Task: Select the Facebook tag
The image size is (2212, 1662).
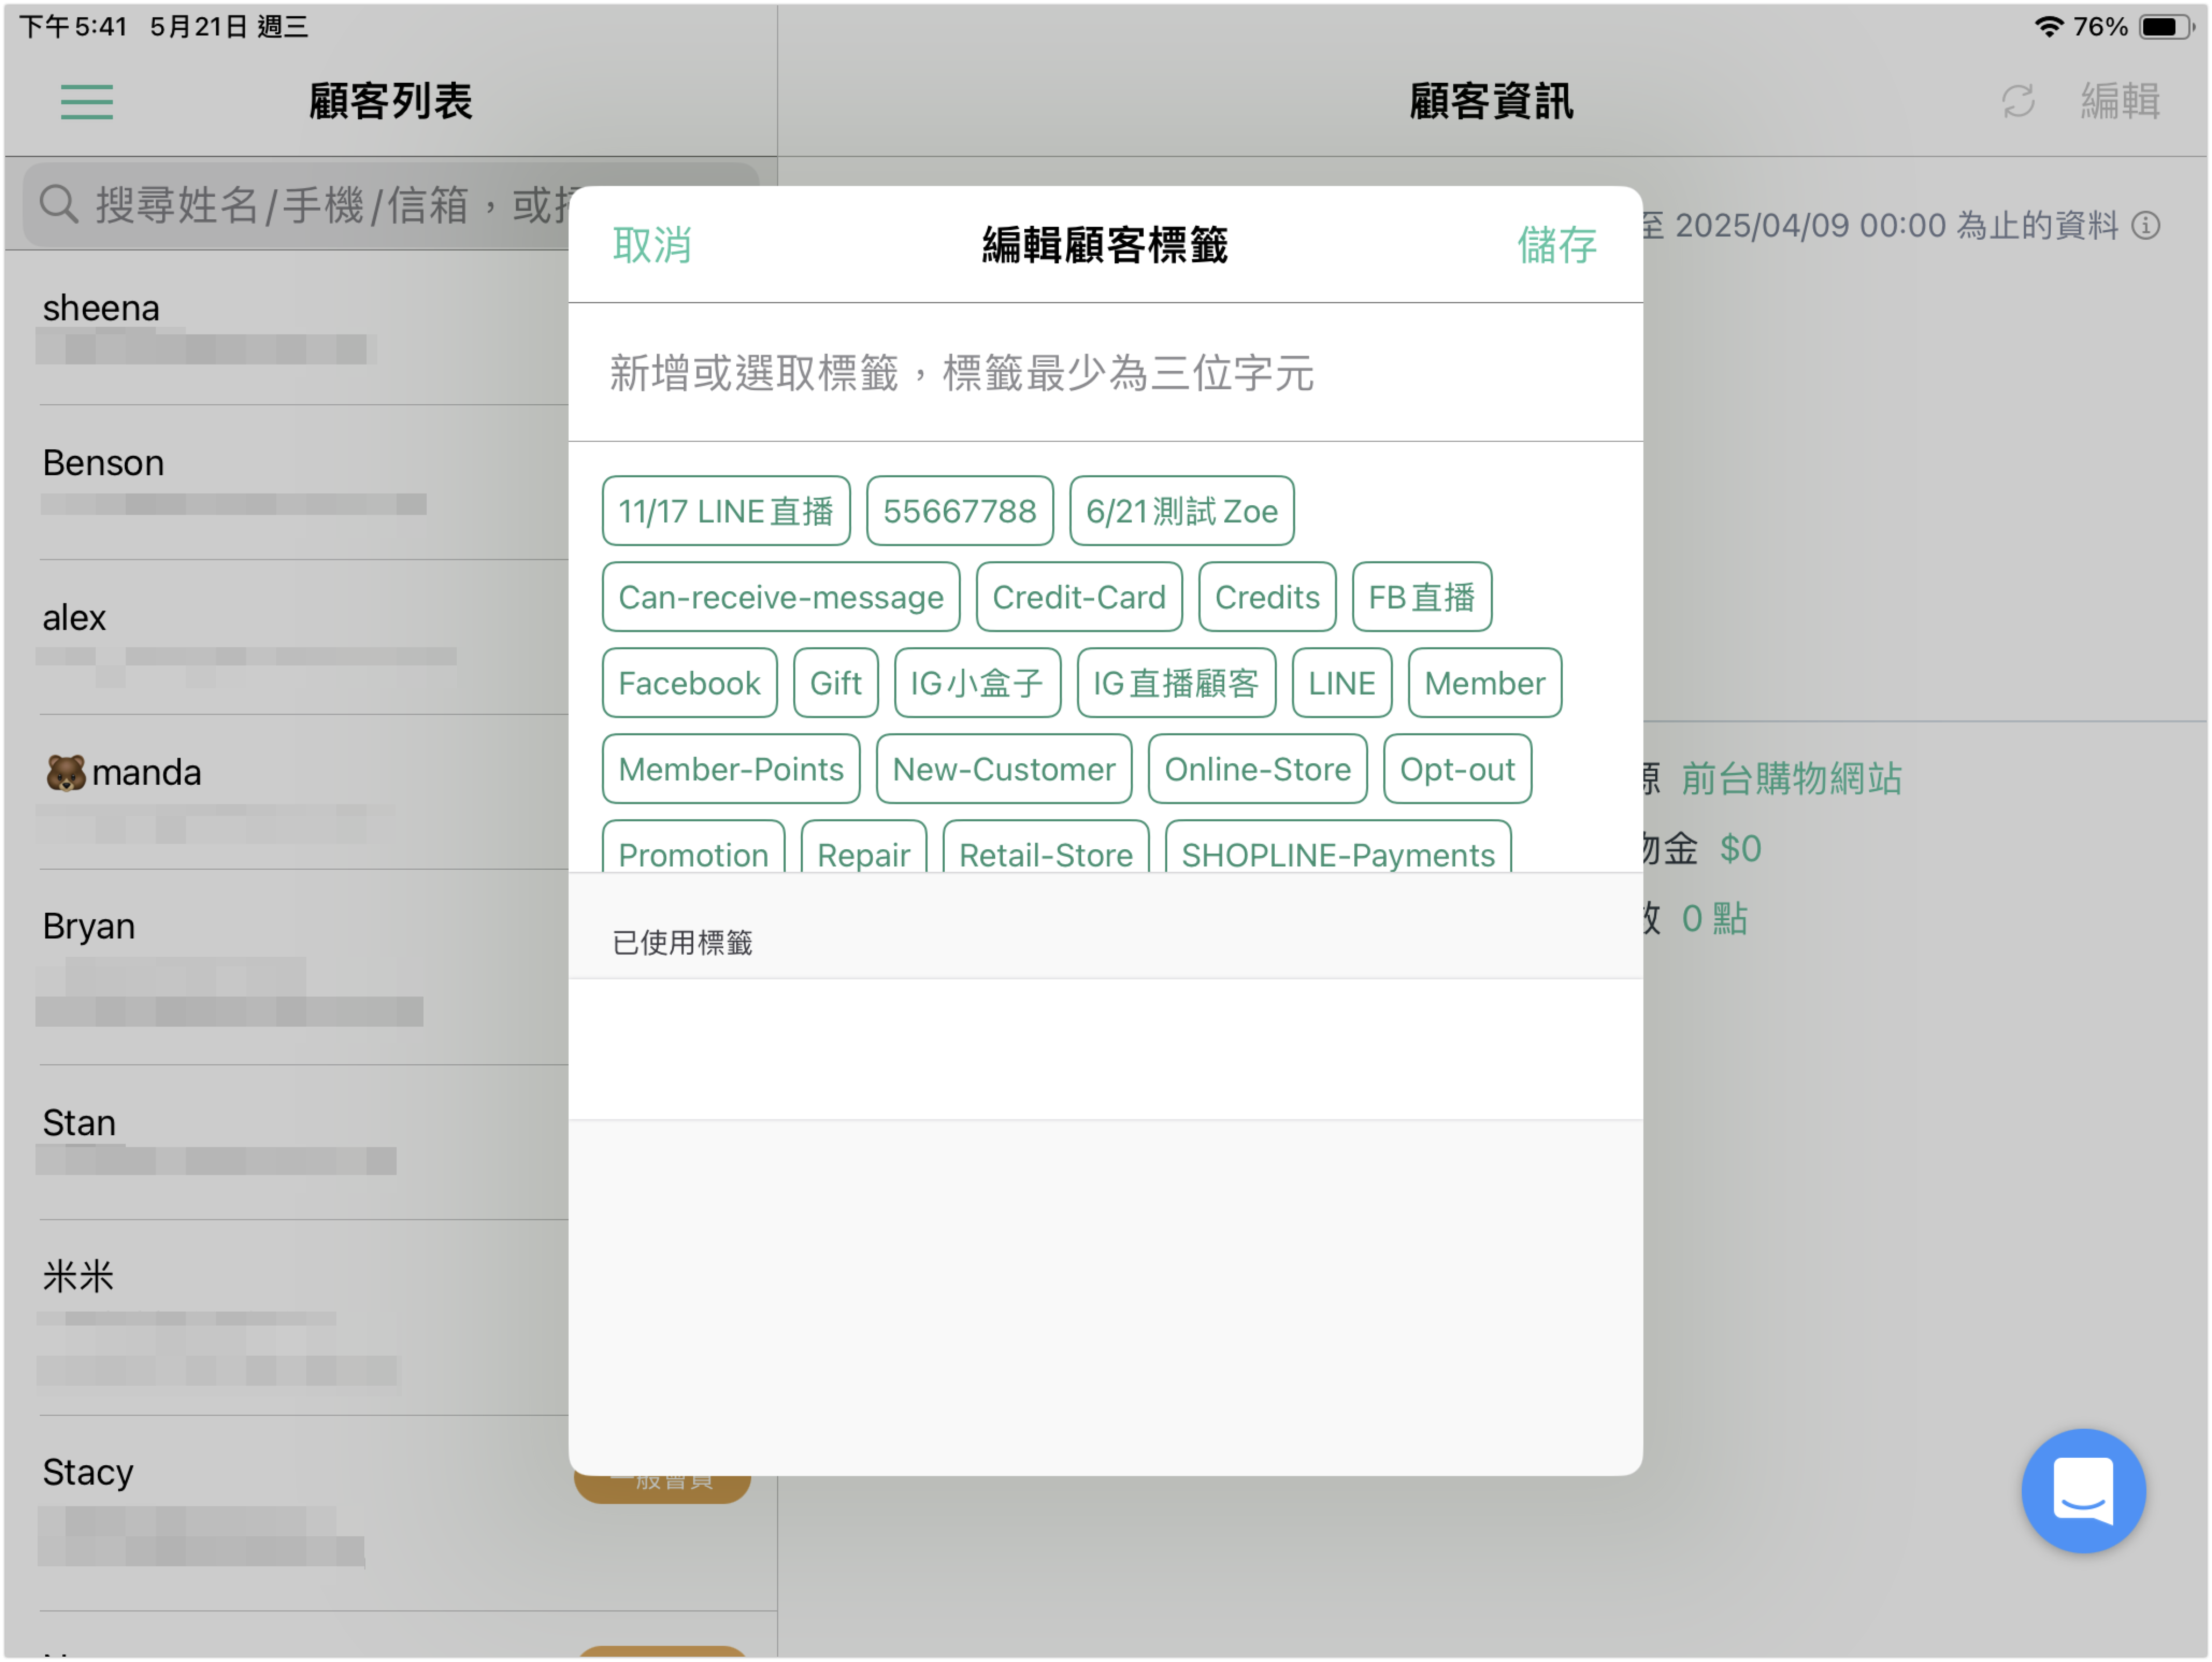Action: [689, 683]
